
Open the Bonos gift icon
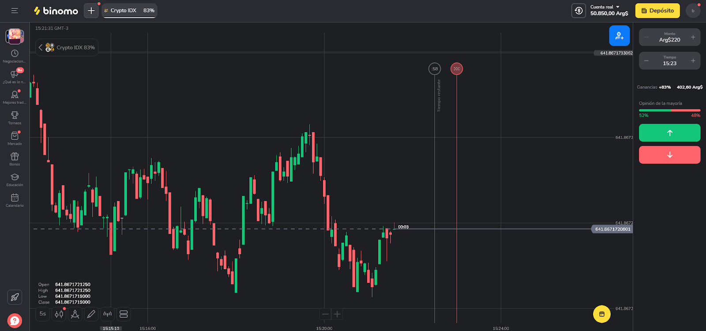(15, 157)
